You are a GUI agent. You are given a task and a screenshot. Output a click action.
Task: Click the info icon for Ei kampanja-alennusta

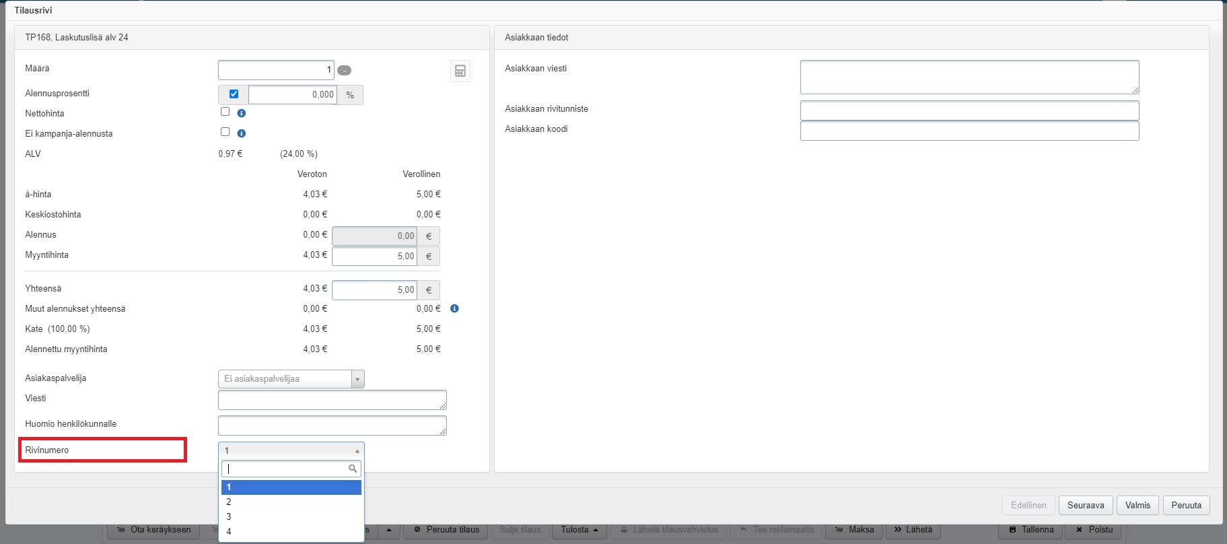pyautogui.click(x=242, y=133)
